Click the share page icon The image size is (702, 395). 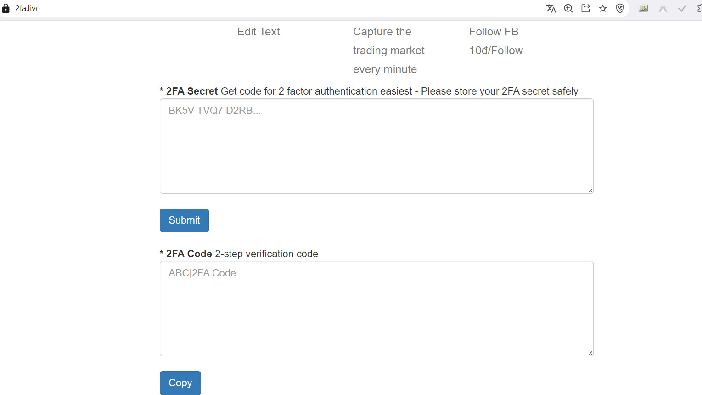(x=585, y=8)
